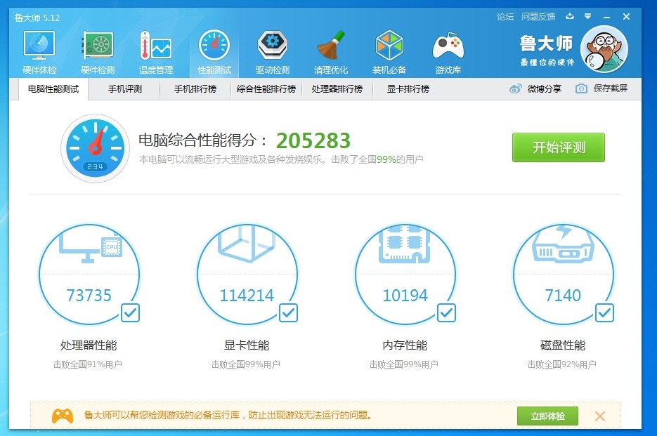657x436 pixels.
Task: Switch to the 手机排行榜 tab
Action: coord(195,88)
